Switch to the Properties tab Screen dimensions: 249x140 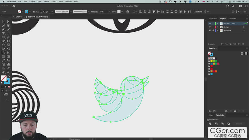pos(213,19)
